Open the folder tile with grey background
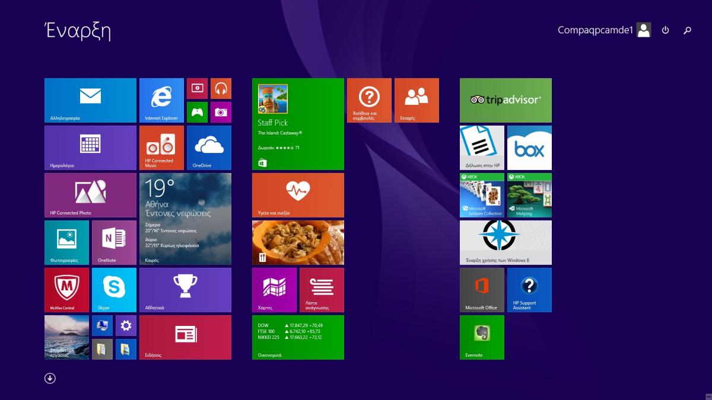Viewport: 712px width, 400px height. click(102, 349)
